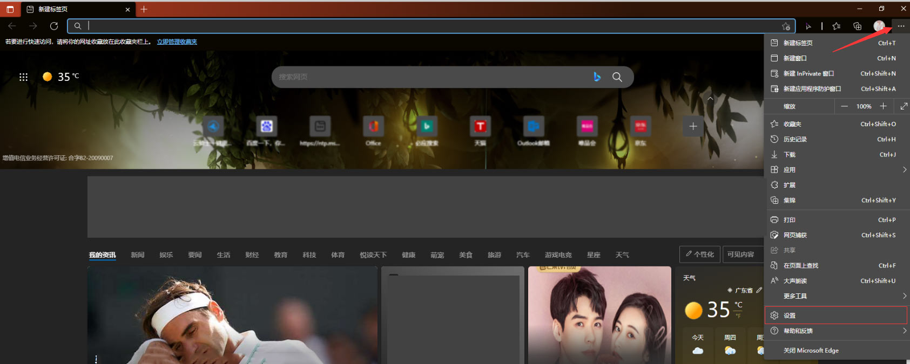Open 设置 from the menu
Viewport: 910px width, 364px height.
[x=835, y=315]
